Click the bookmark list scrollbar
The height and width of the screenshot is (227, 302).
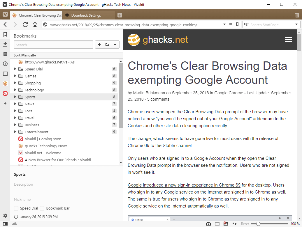tap(121, 95)
